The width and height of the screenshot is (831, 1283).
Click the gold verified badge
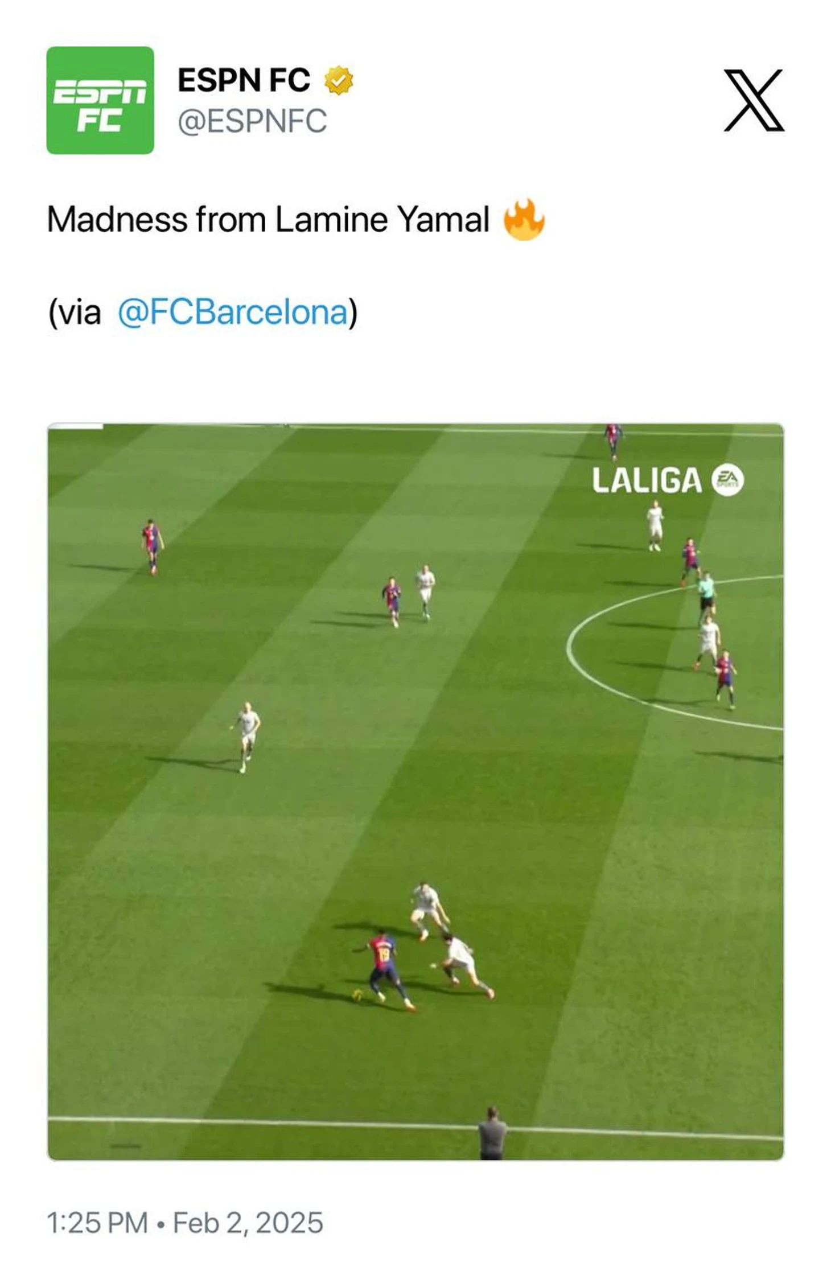(x=339, y=80)
